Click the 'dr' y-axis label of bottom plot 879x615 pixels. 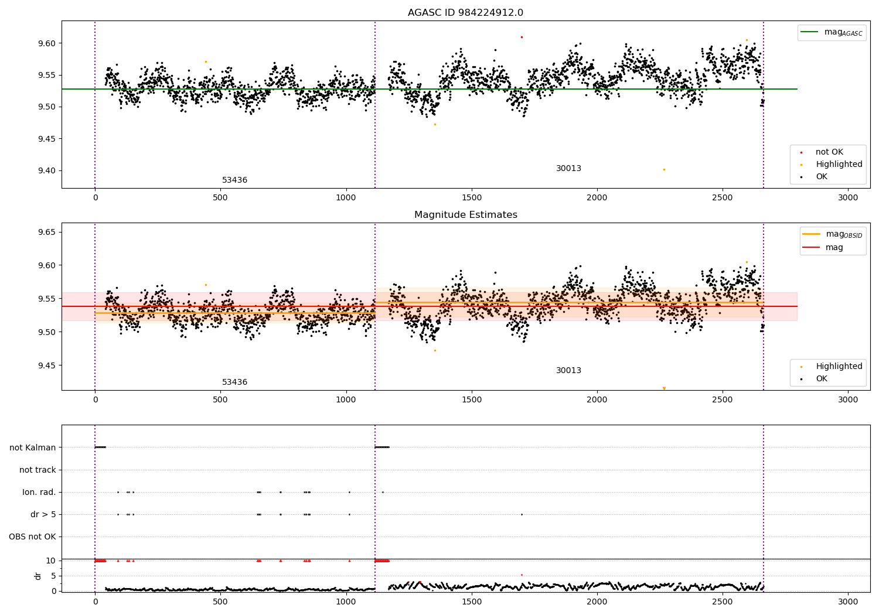click(38, 576)
